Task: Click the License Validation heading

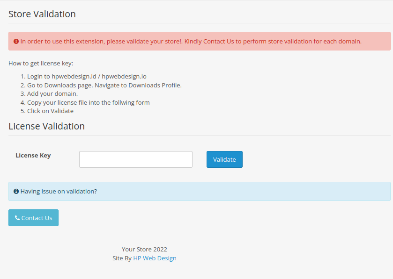Action: coord(46,126)
